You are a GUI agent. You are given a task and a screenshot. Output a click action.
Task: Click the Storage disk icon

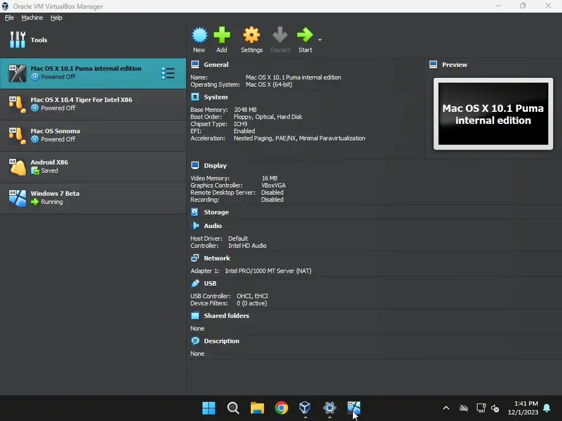click(195, 212)
